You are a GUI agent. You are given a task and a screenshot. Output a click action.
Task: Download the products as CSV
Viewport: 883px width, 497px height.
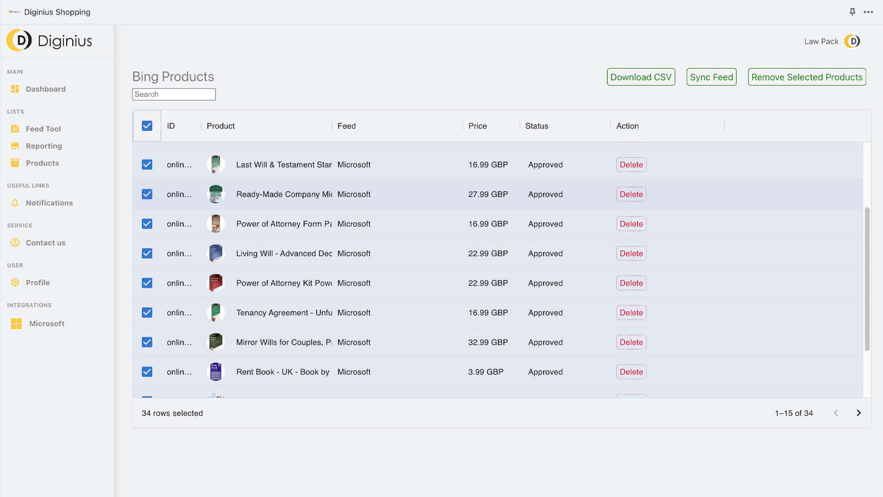(641, 77)
